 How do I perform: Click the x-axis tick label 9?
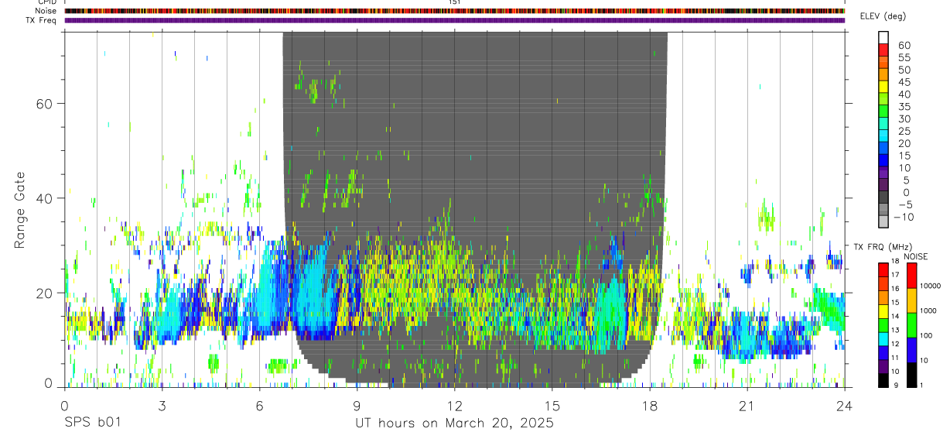[x=357, y=406]
